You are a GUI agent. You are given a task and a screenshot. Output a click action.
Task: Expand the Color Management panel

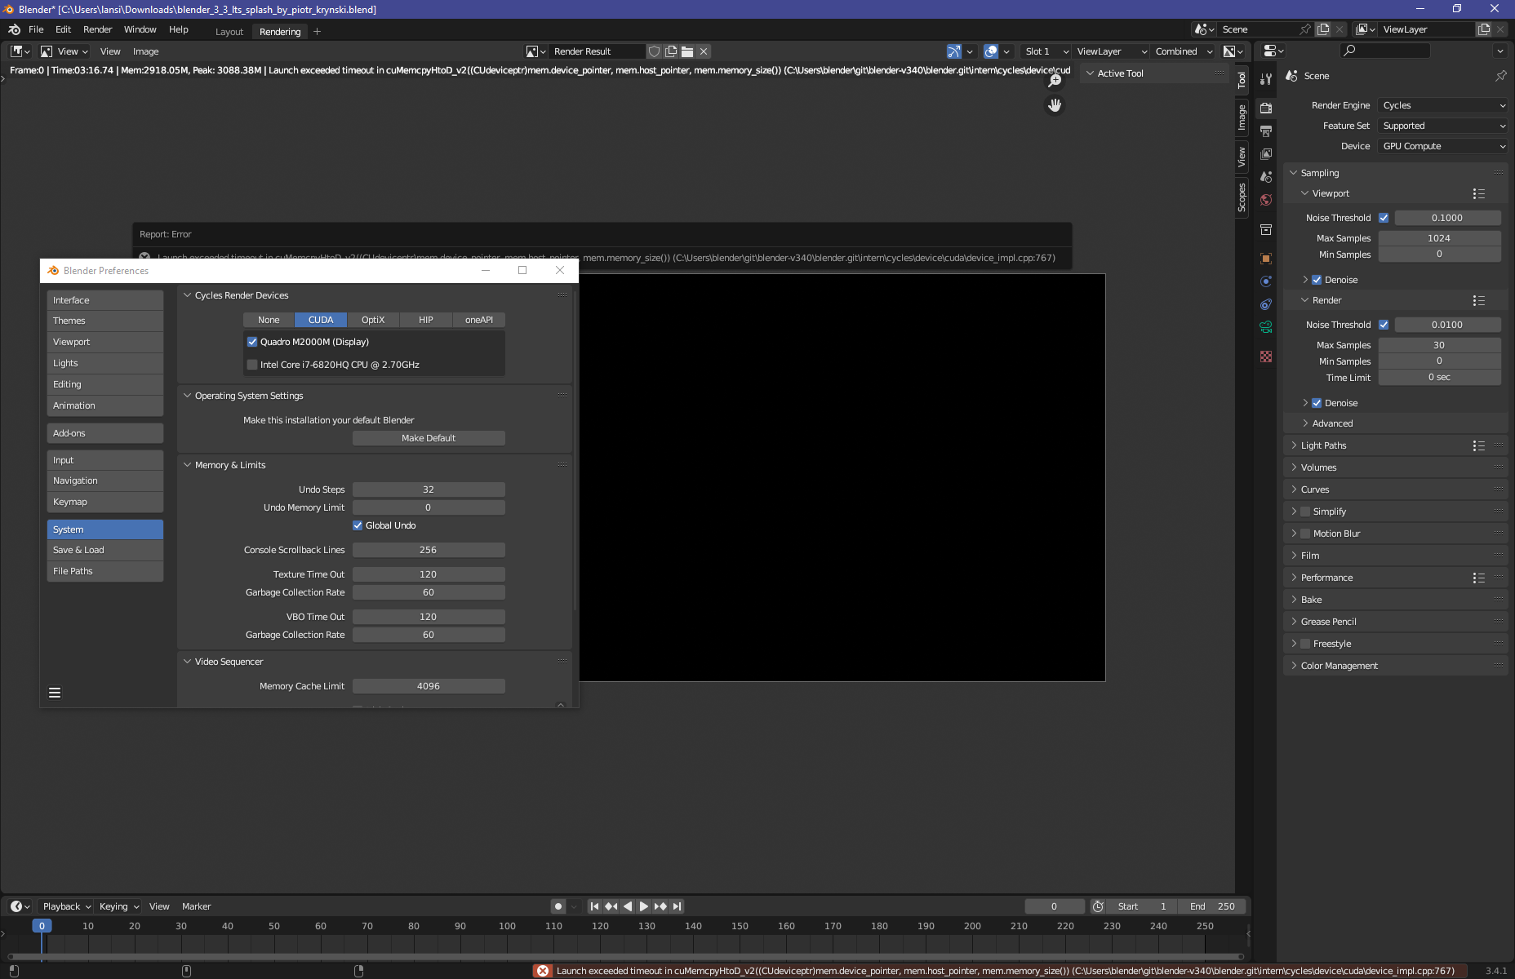click(x=1339, y=666)
